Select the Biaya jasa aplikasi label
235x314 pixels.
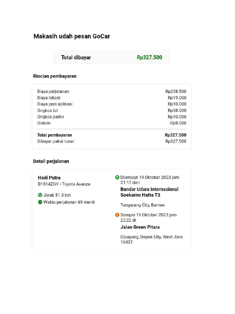point(55,104)
